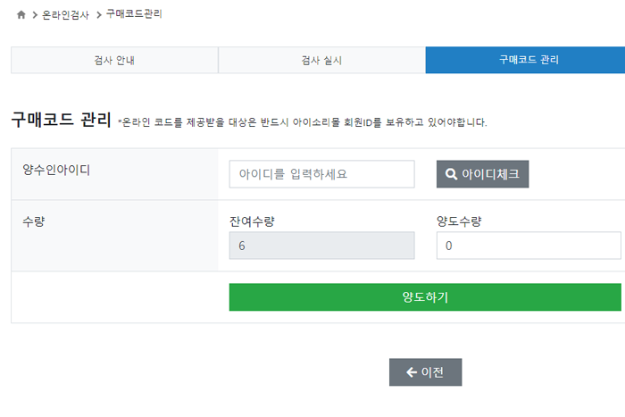Focus the 양도수량 quantity field
The height and width of the screenshot is (417, 625).
pos(529,246)
